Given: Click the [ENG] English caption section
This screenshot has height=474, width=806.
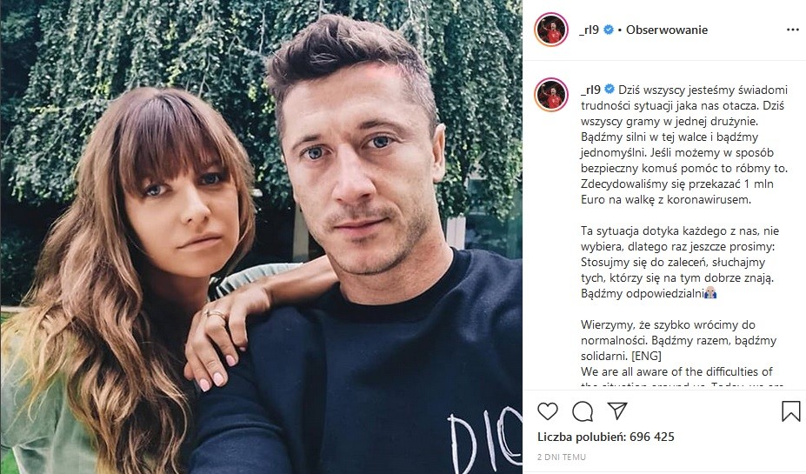Looking at the screenshot, I should pos(646,356).
